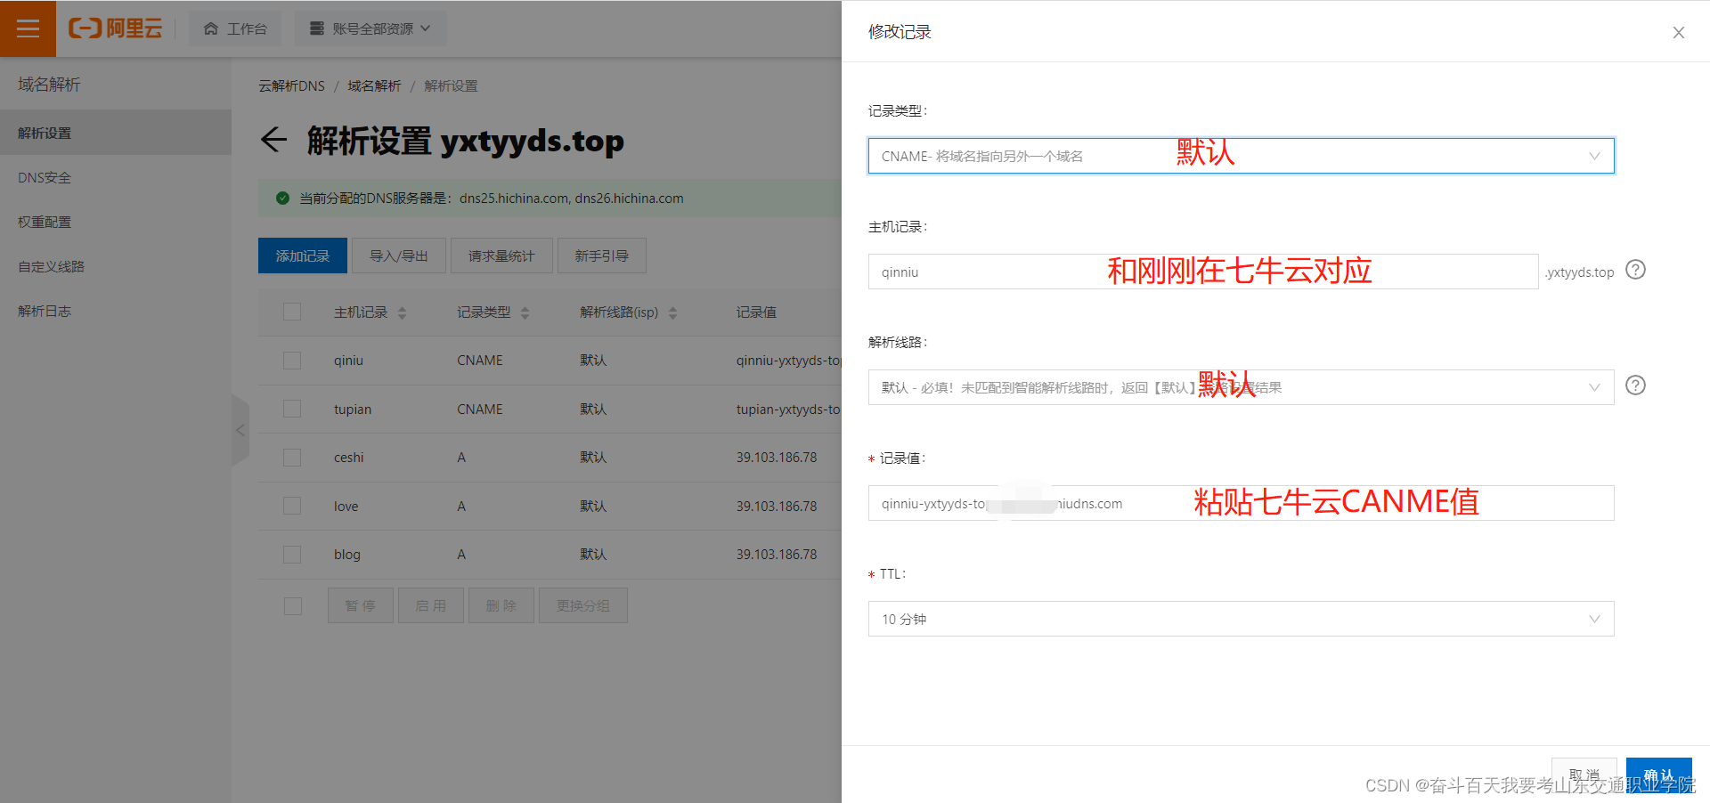Image resolution: width=1710 pixels, height=803 pixels.
Task: Open the 记录类型 CNAME dropdown
Action: tap(1241, 156)
